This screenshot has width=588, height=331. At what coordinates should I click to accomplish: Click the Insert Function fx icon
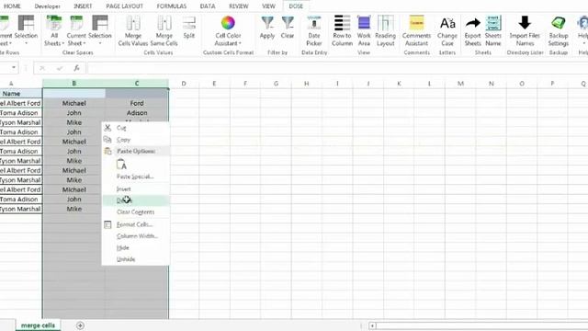point(76,68)
